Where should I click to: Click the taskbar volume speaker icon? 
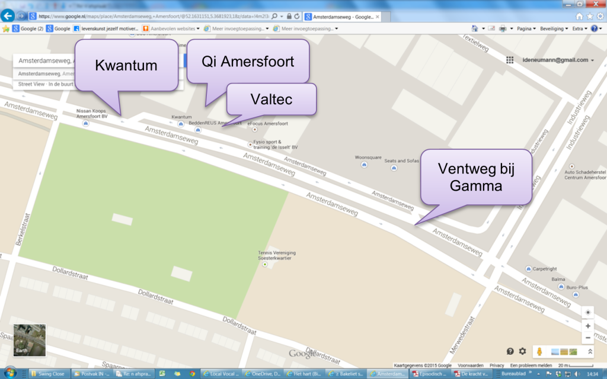point(577,374)
